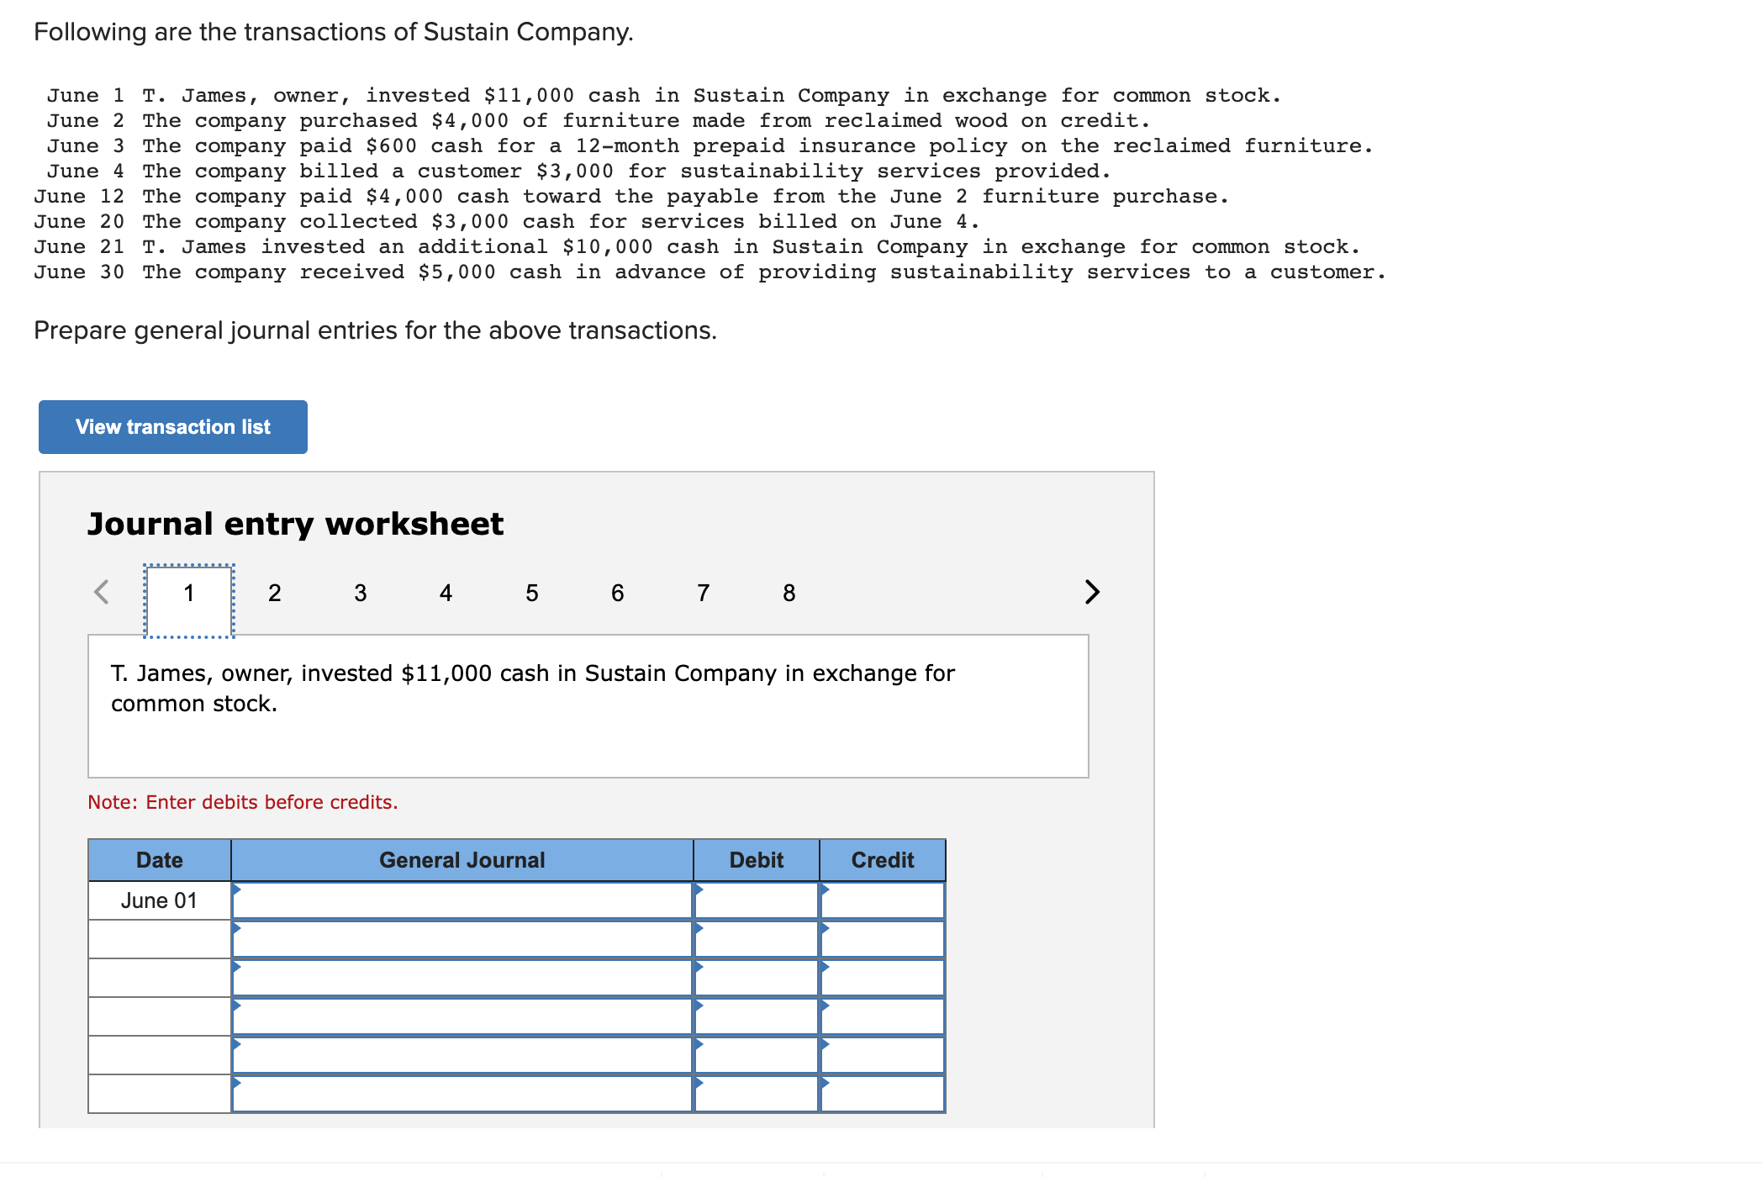Click the 'Enter debits before credits' note
This screenshot has width=1762, height=1177.
[x=242, y=802]
